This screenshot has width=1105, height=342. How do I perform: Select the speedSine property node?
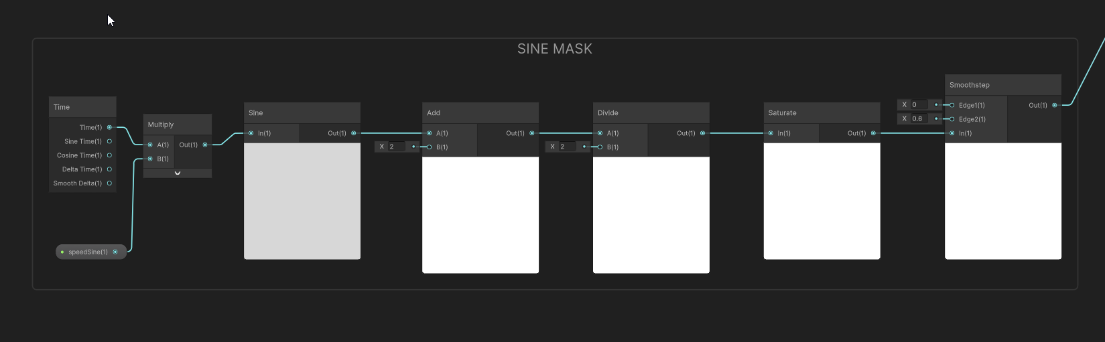click(x=88, y=252)
